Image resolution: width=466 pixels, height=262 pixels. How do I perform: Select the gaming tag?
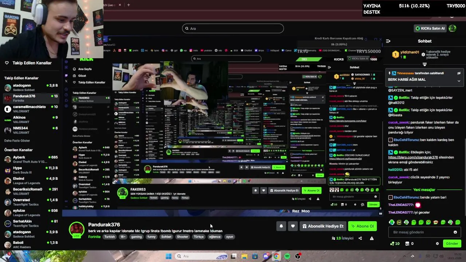click(137, 237)
